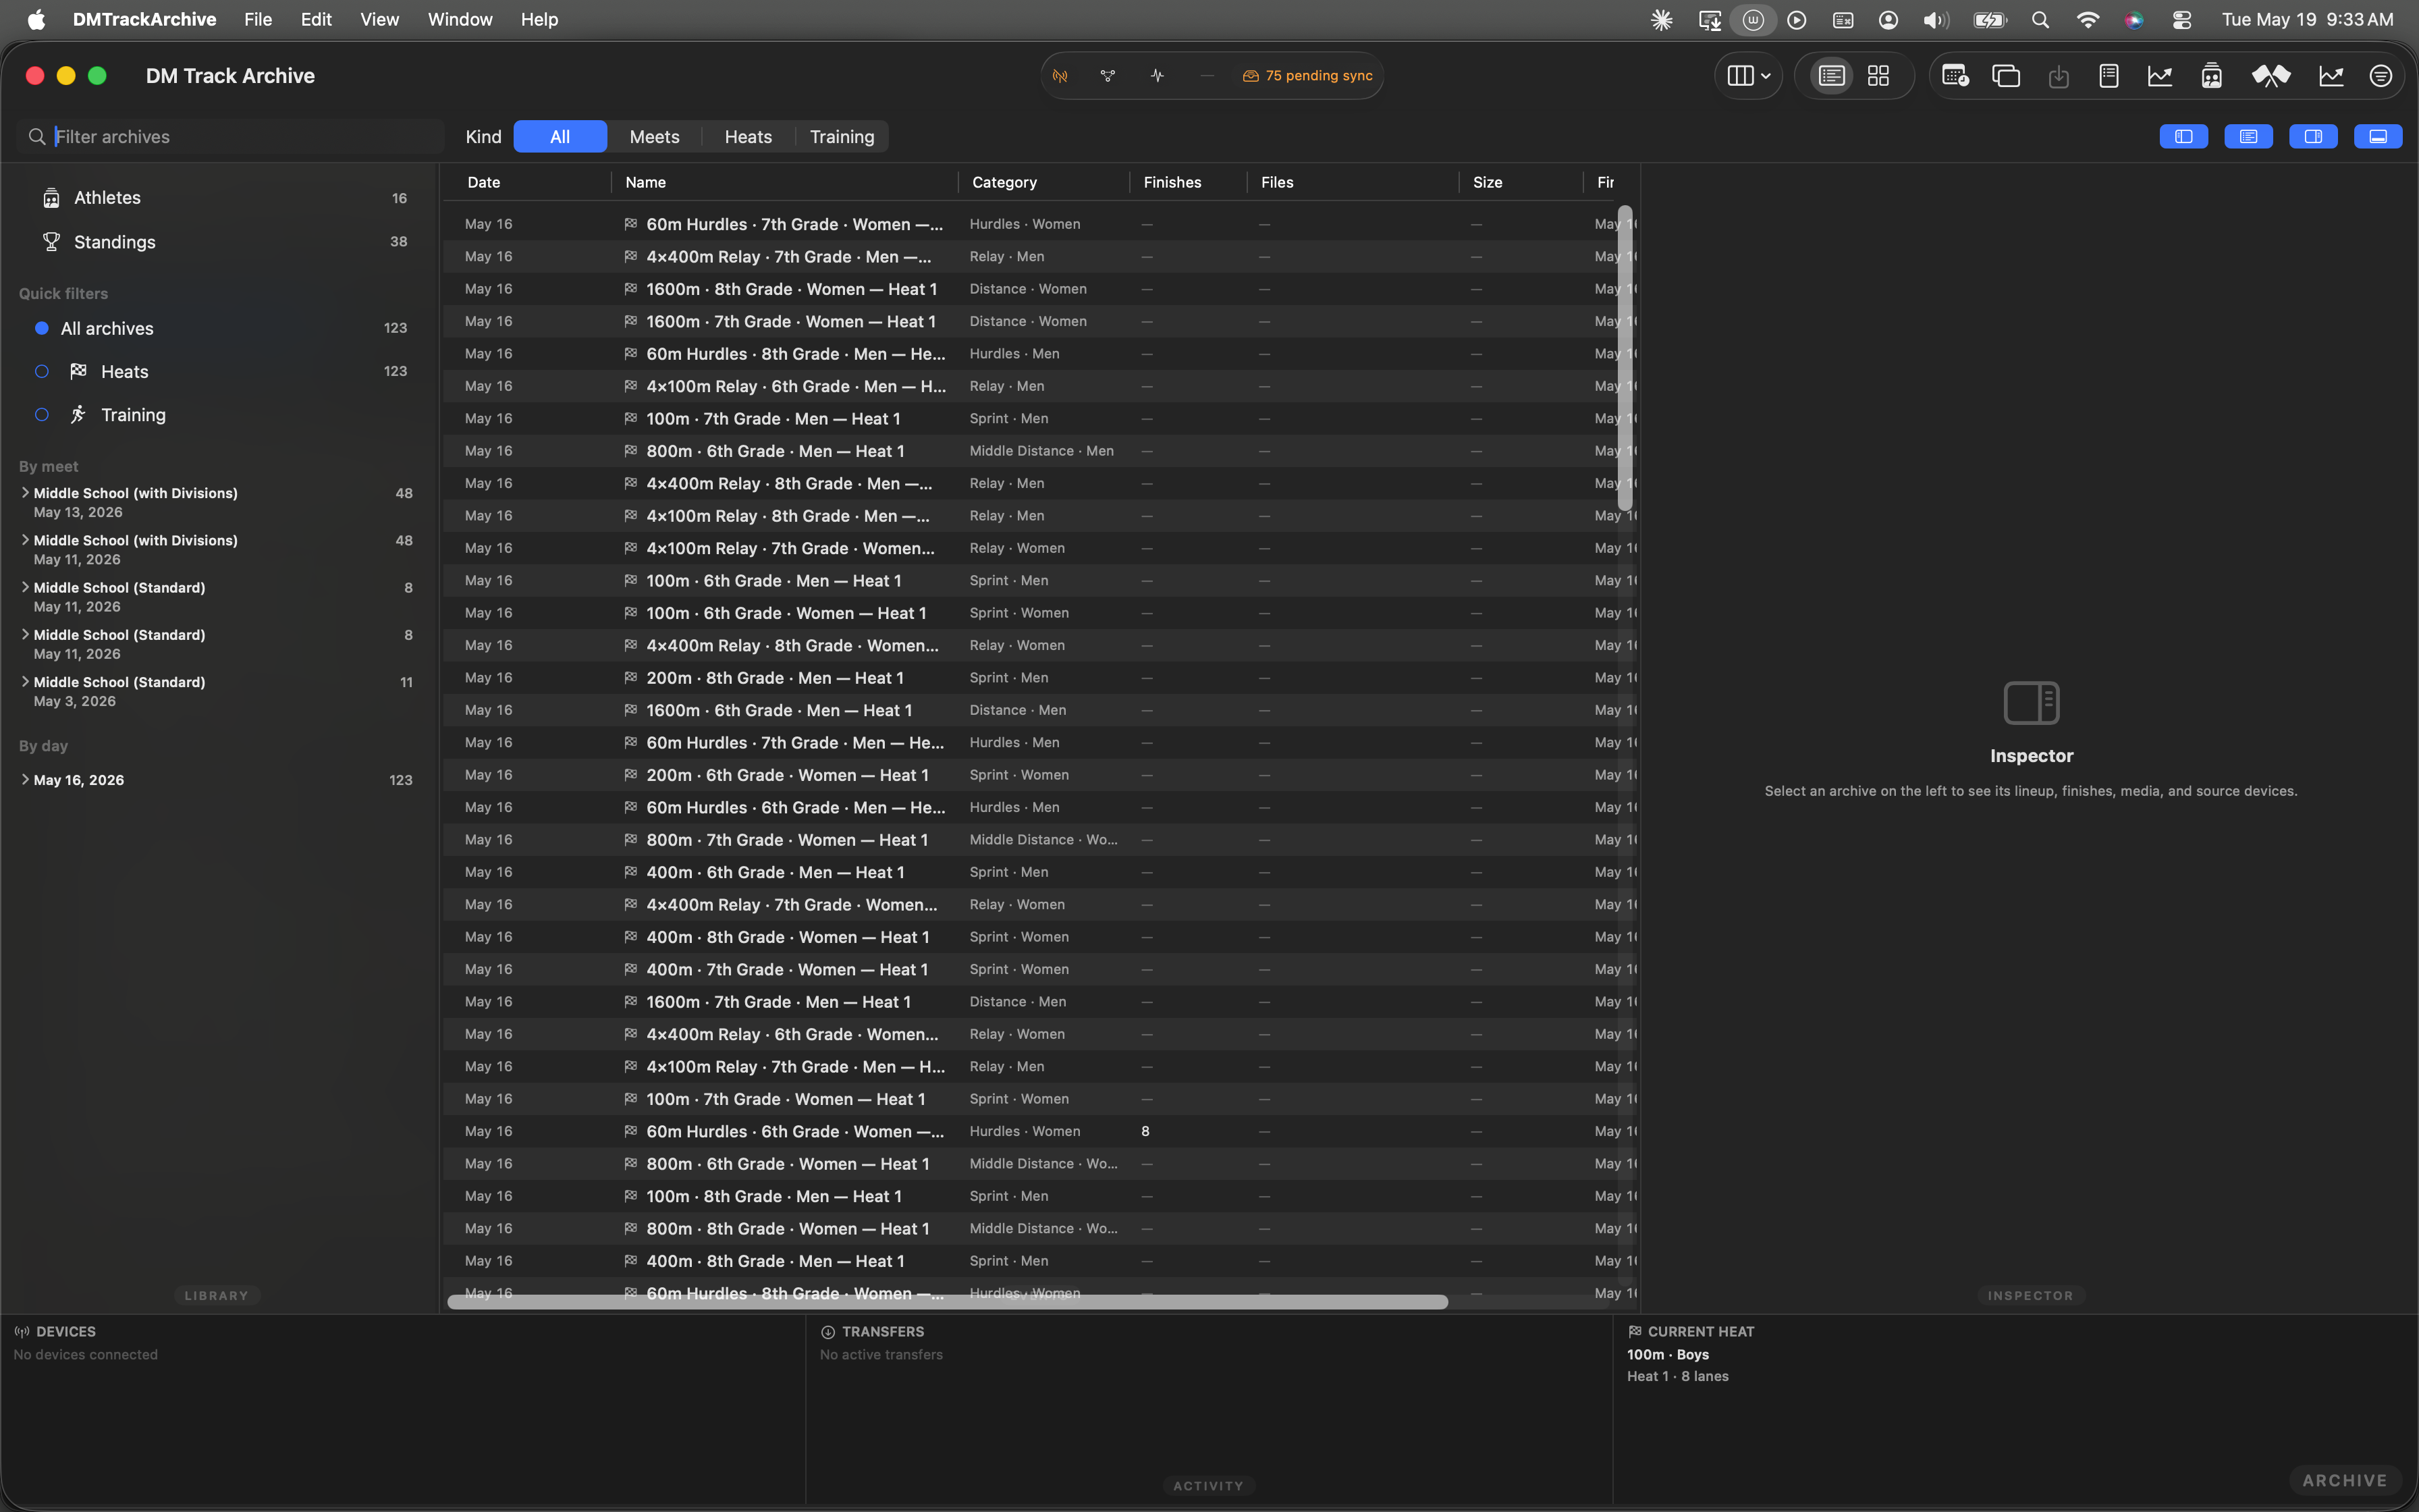Sort by the Size column header

1488,182
